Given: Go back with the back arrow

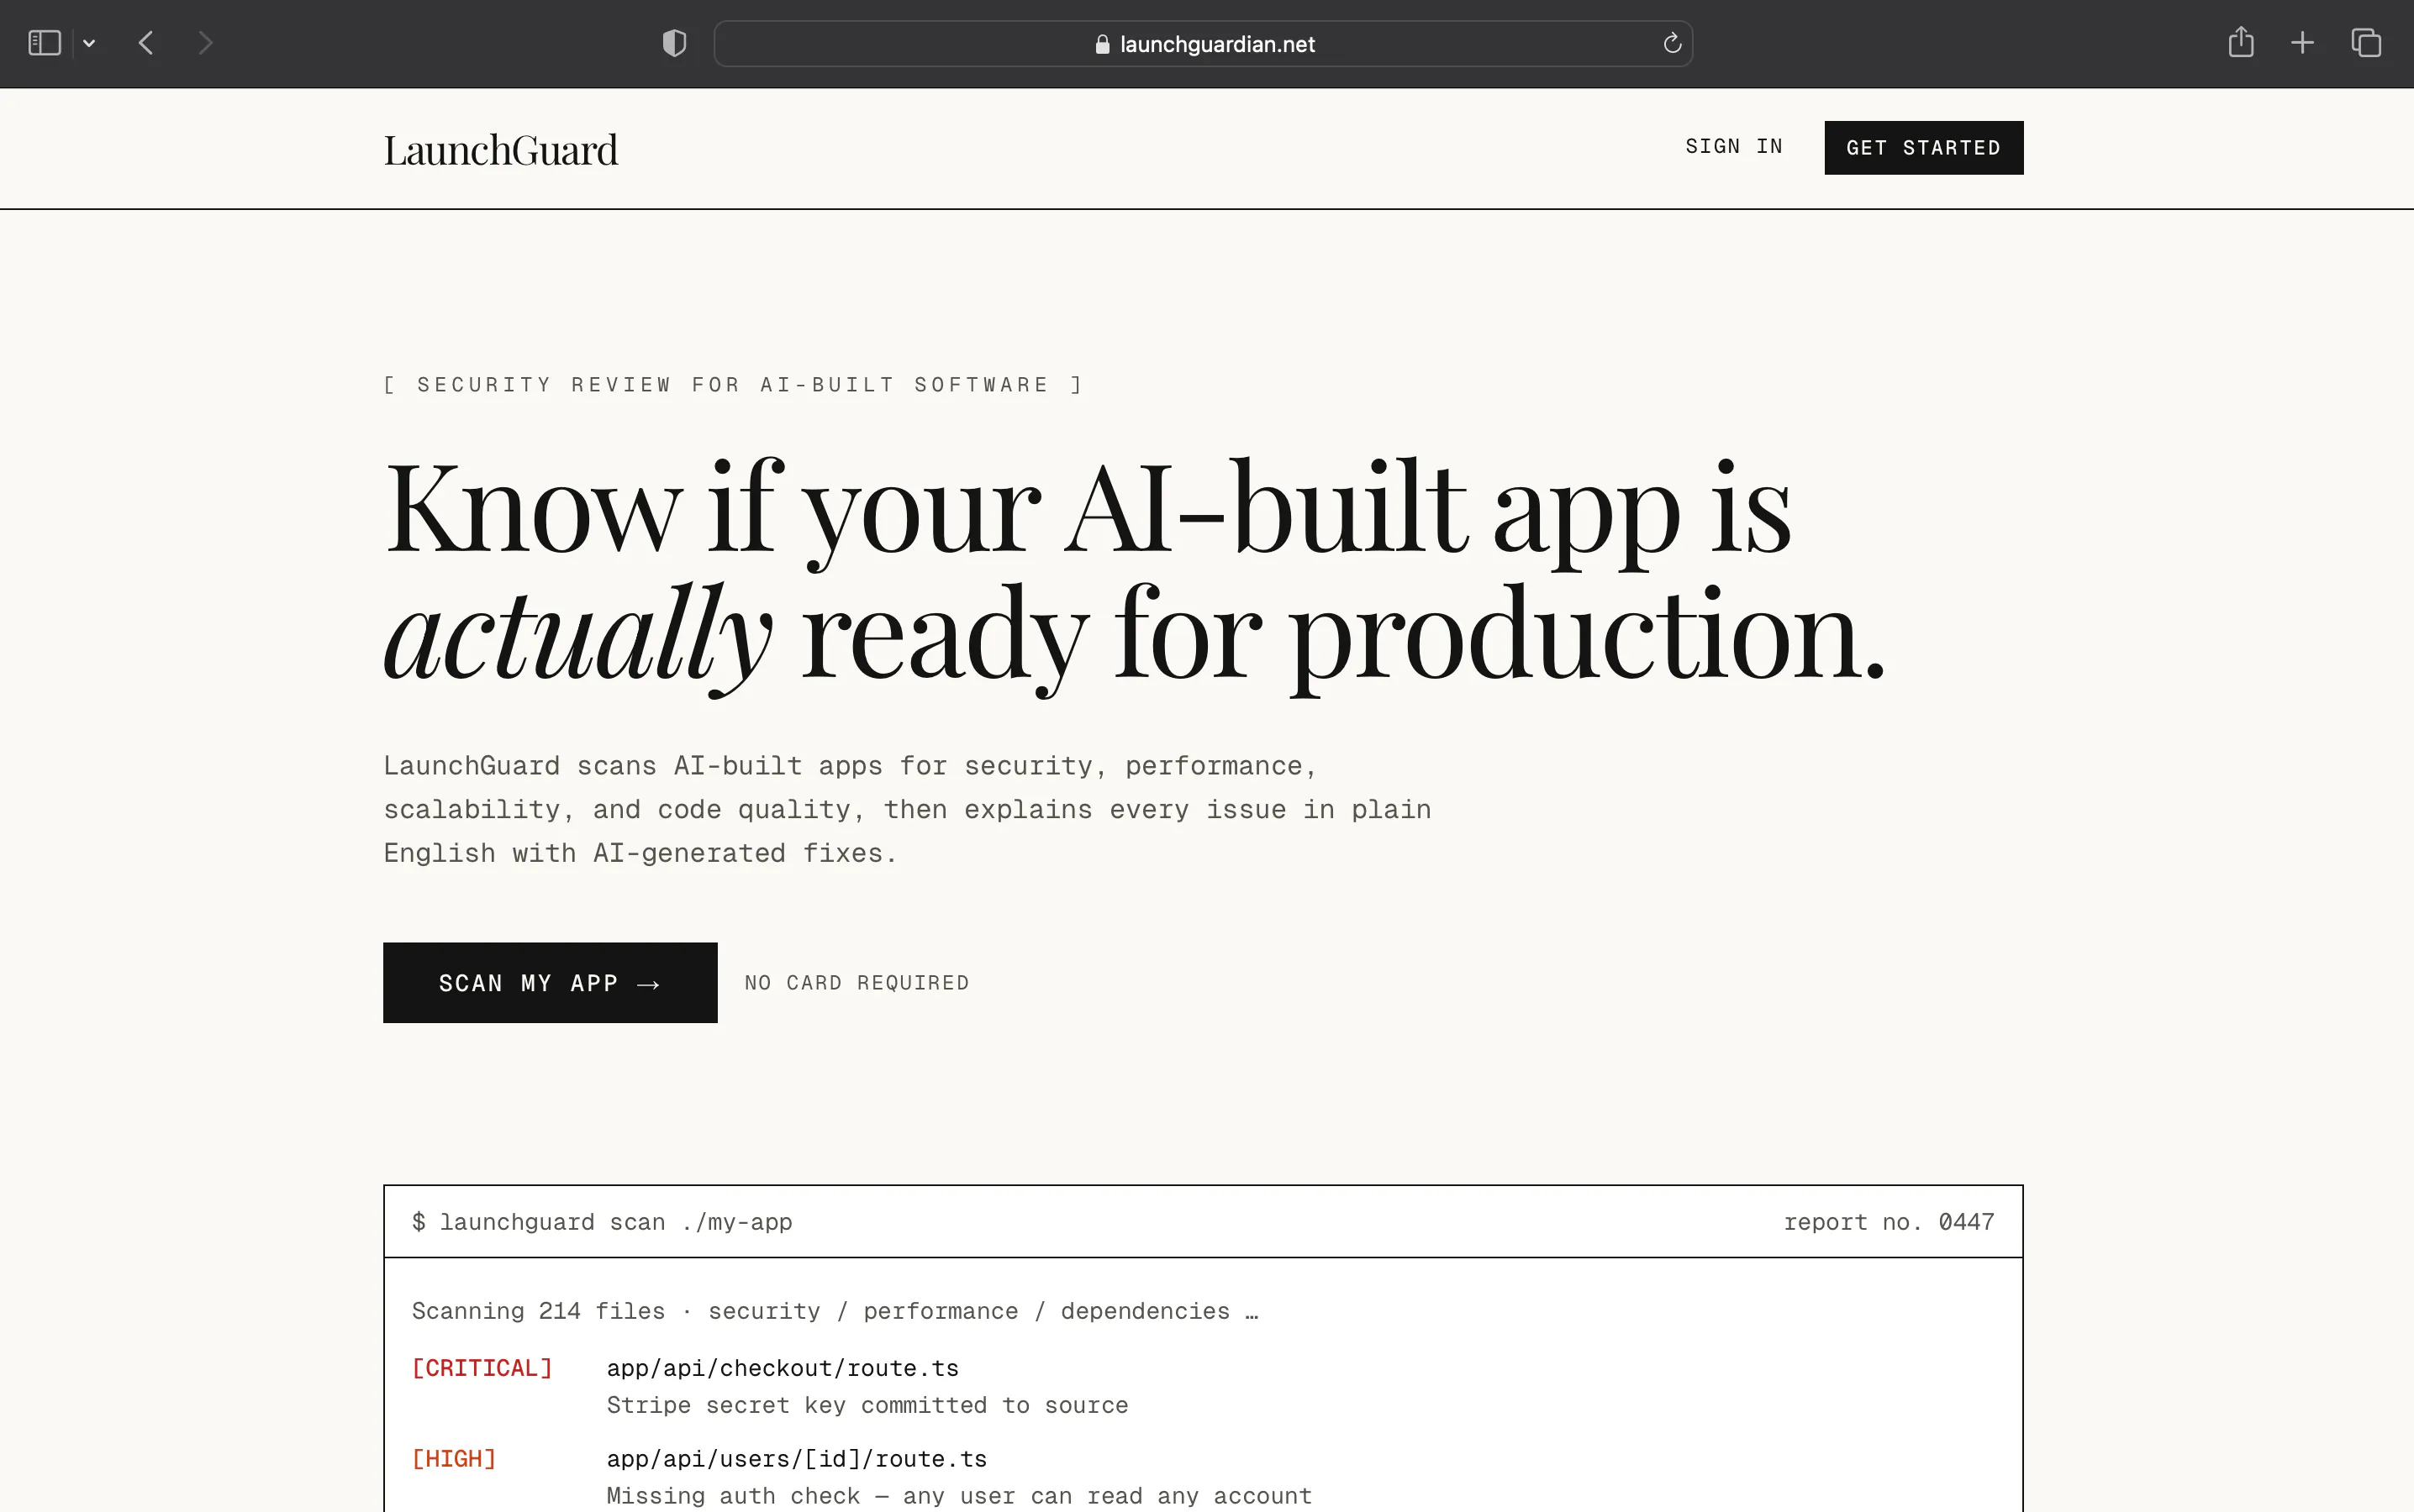Looking at the screenshot, I should coord(146,43).
